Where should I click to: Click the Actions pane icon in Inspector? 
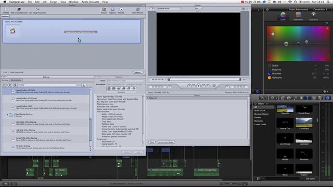[134, 88]
